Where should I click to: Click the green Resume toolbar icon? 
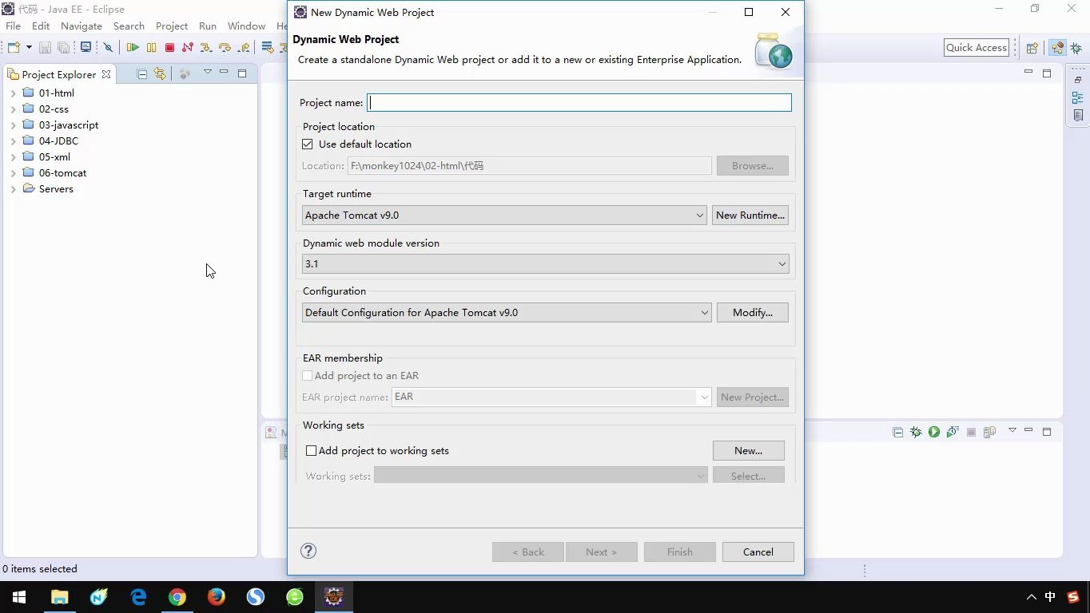(133, 48)
